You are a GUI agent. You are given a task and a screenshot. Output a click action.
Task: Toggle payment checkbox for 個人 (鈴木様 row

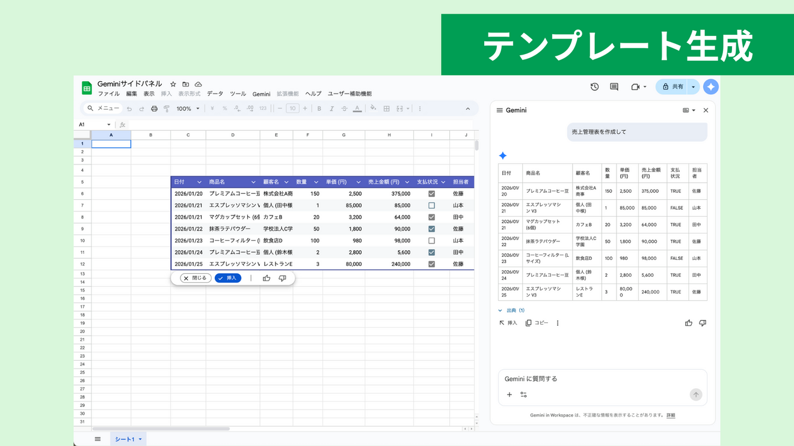click(431, 252)
